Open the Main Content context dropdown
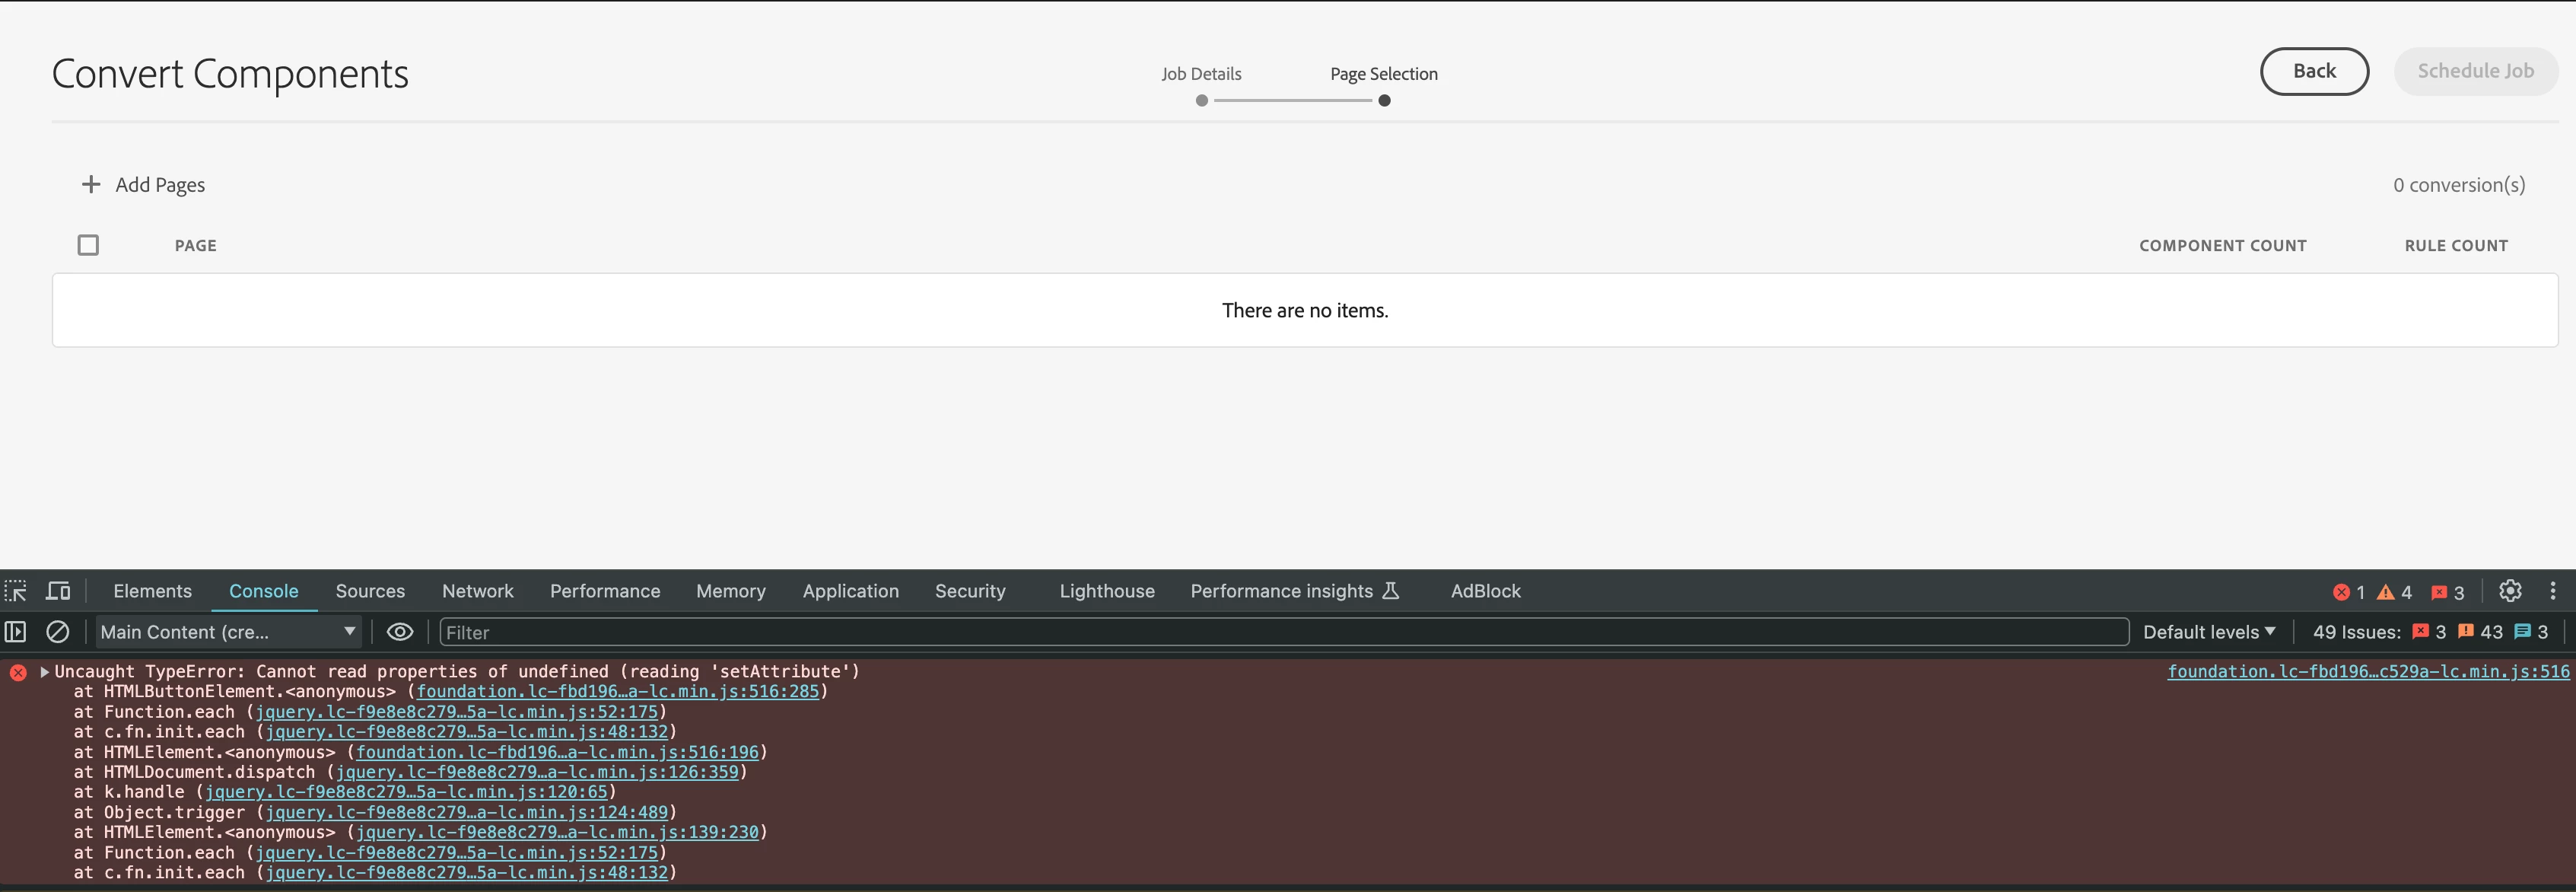Image resolution: width=2576 pixels, height=892 pixels. [x=228, y=632]
